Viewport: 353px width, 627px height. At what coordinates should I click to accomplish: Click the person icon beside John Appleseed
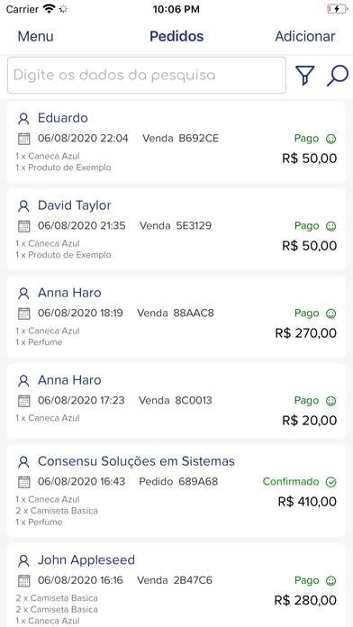click(24, 560)
